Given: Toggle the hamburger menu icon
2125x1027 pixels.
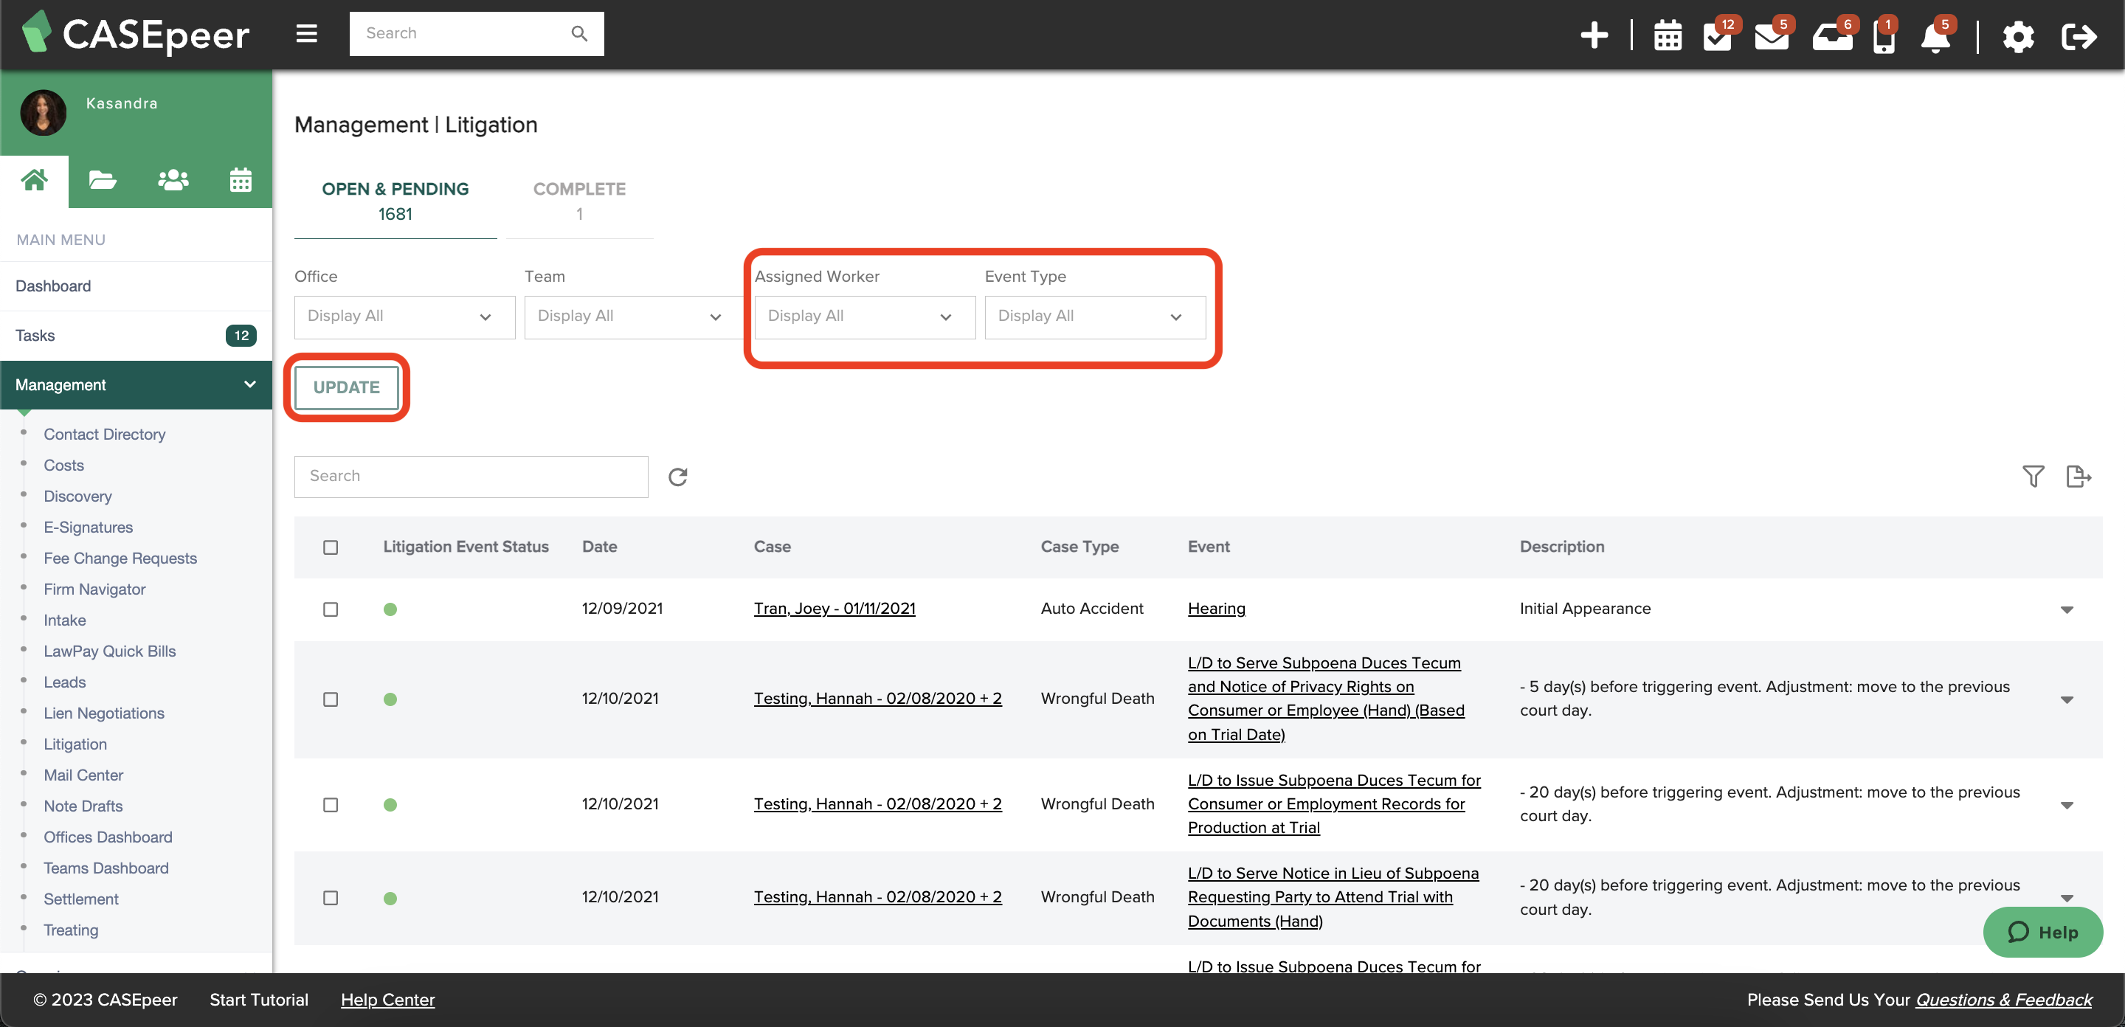Looking at the screenshot, I should [307, 34].
